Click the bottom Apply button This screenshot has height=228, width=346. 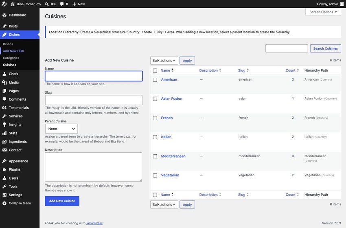pos(187,205)
